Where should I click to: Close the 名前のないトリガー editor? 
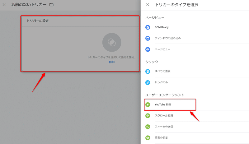point(4,5)
